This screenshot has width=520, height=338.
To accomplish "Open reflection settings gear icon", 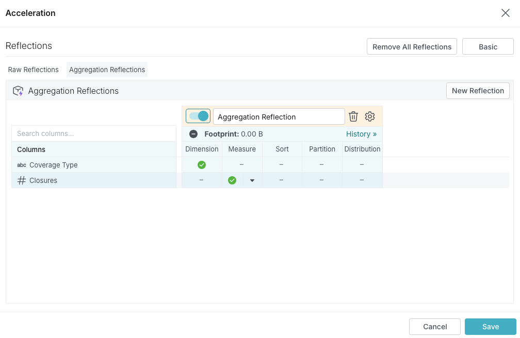I will (369, 116).
